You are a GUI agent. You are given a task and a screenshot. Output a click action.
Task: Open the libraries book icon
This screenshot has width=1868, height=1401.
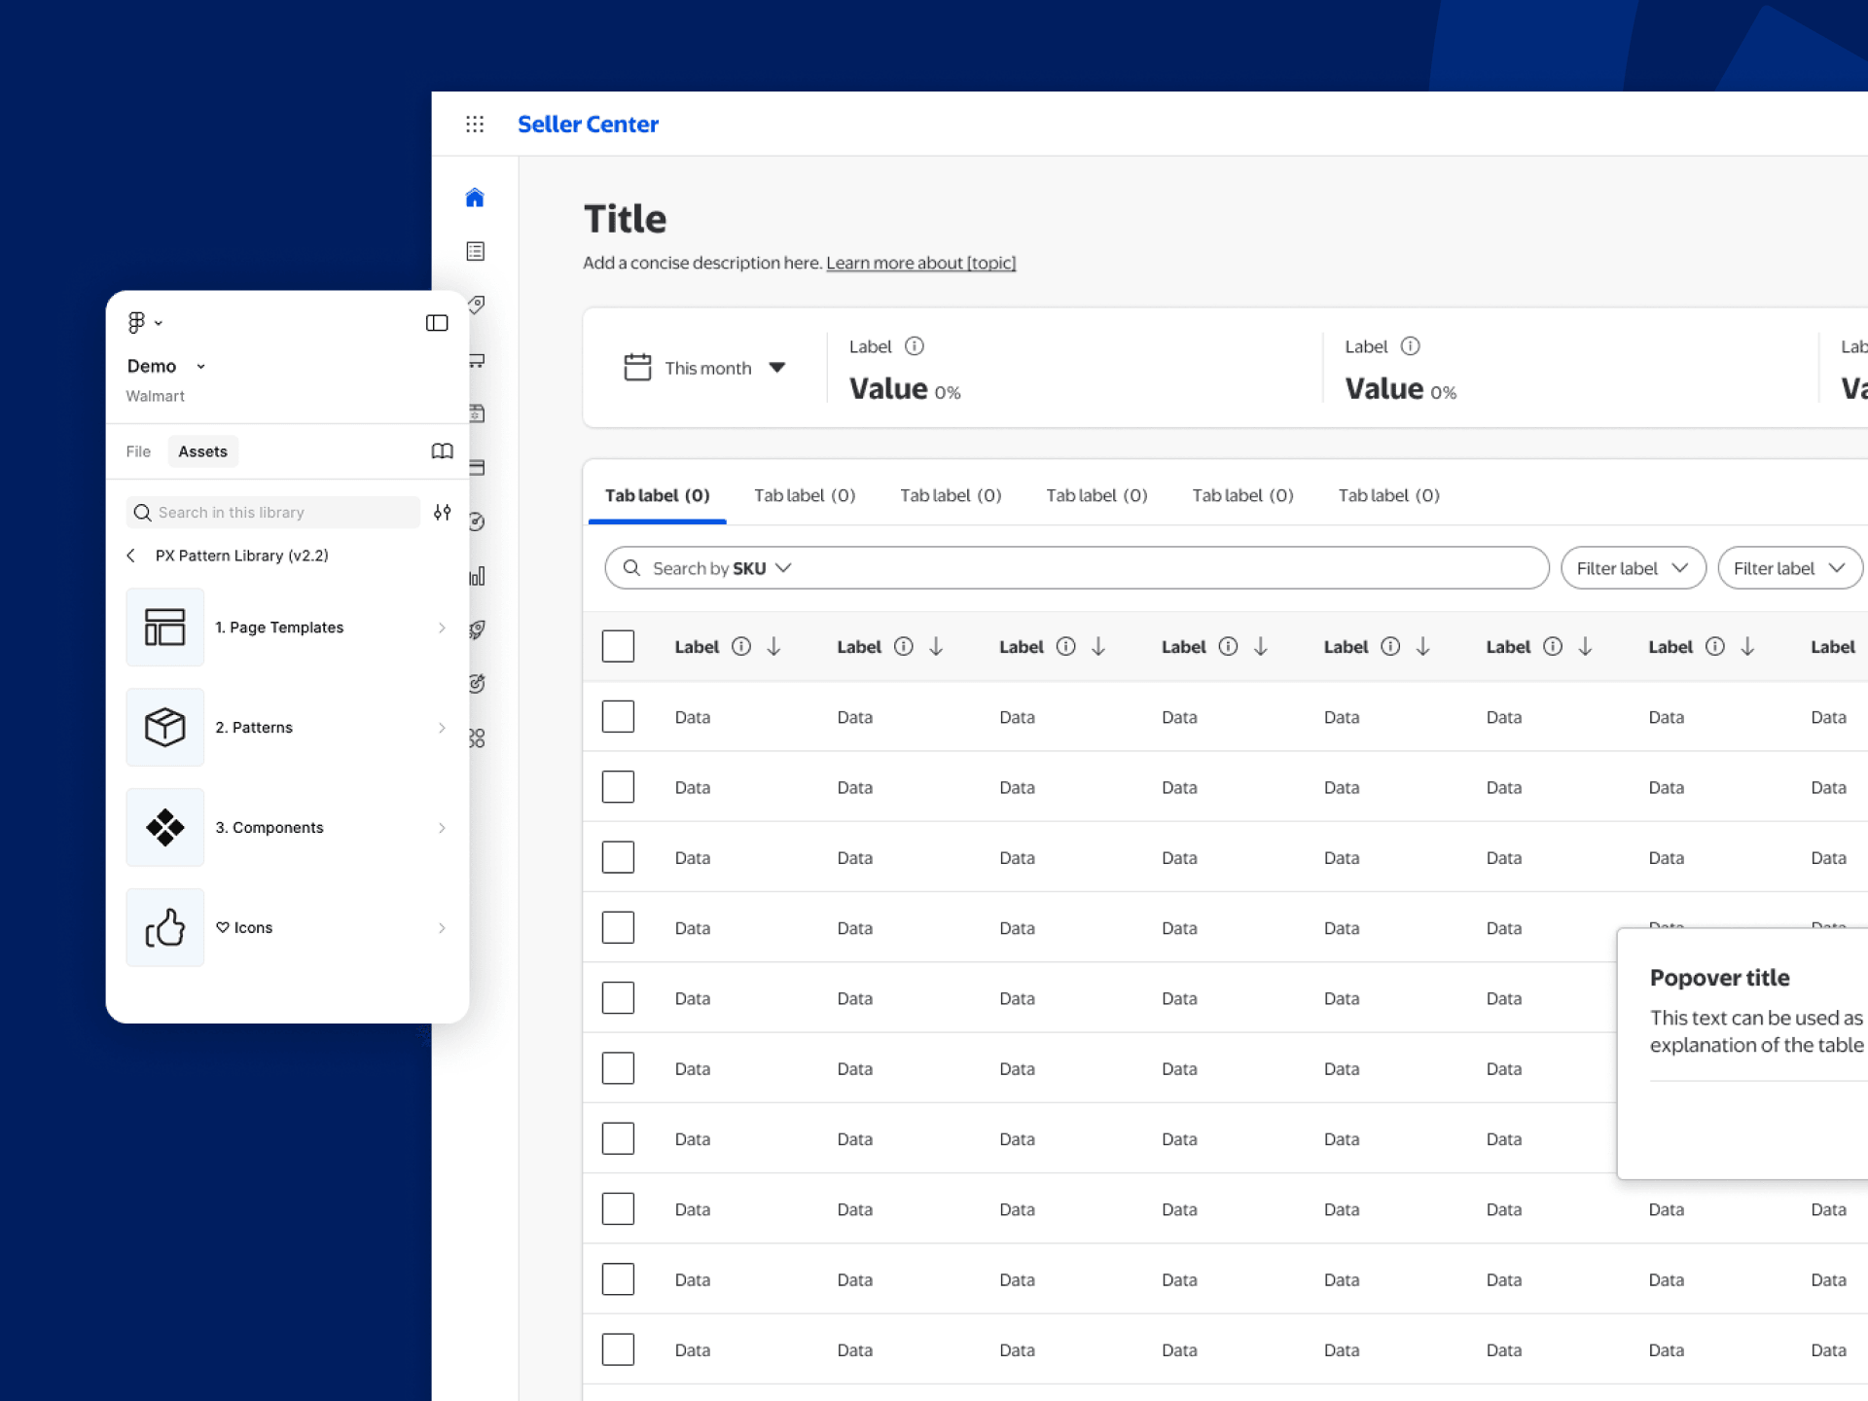[442, 451]
